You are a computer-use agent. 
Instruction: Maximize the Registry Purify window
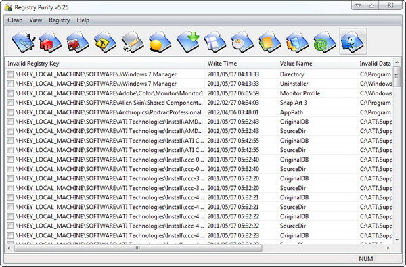[371, 5]
